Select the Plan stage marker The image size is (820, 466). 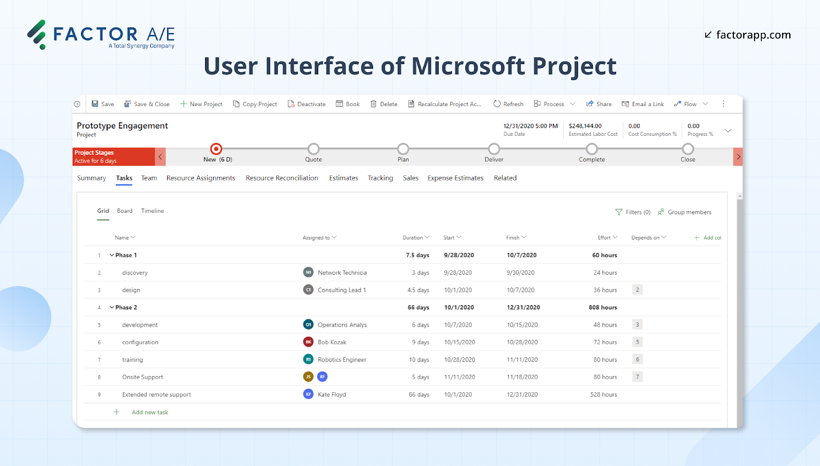[x=403, y=149]
